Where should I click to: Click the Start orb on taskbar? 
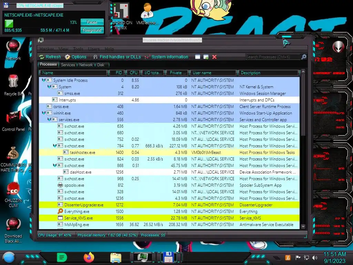click(x=9, y=257)
